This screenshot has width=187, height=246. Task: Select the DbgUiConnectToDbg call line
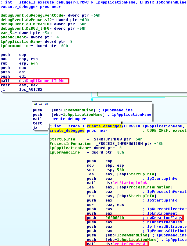pos(33,81)
